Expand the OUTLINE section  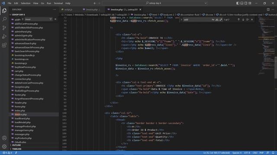16,145
